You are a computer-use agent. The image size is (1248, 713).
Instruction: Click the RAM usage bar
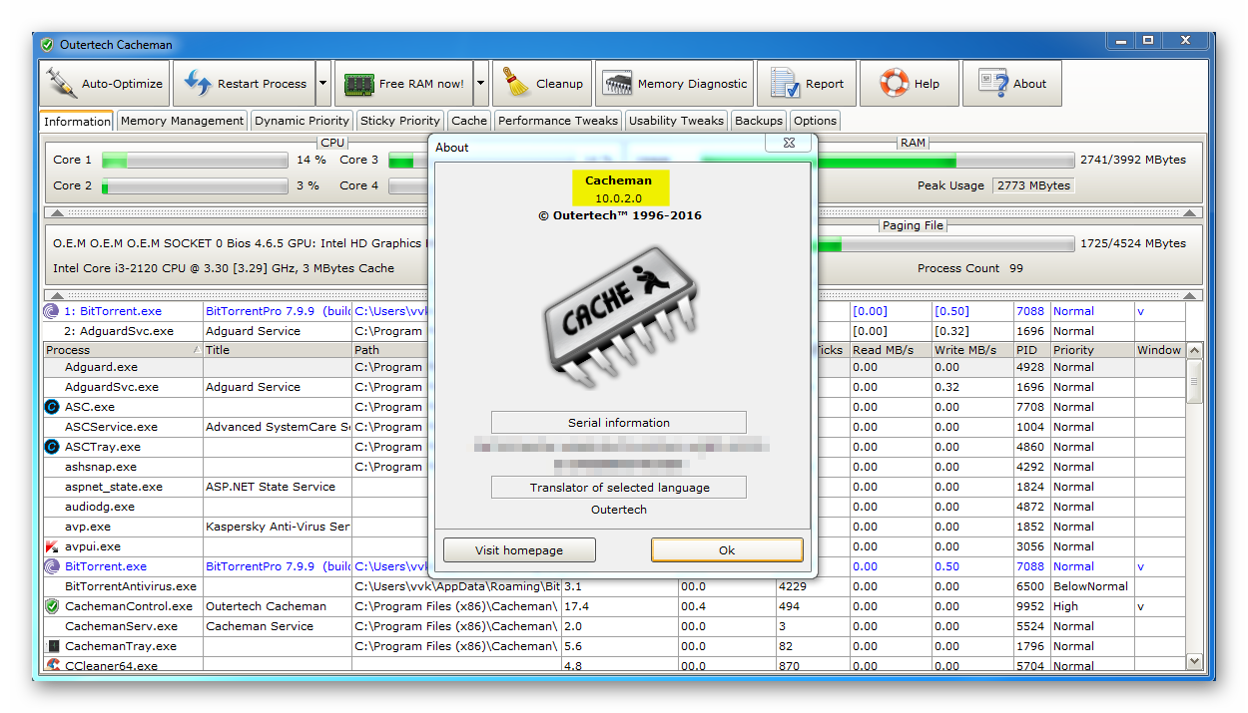click(887, 160)
